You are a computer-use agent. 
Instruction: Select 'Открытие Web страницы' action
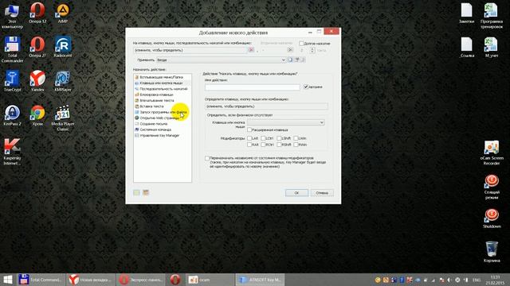tap(157, 118)
